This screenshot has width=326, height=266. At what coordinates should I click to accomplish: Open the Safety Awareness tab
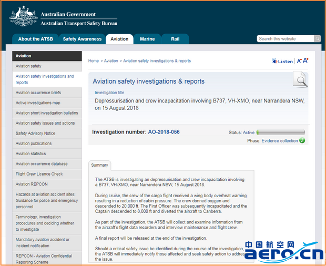click(82, 39)
